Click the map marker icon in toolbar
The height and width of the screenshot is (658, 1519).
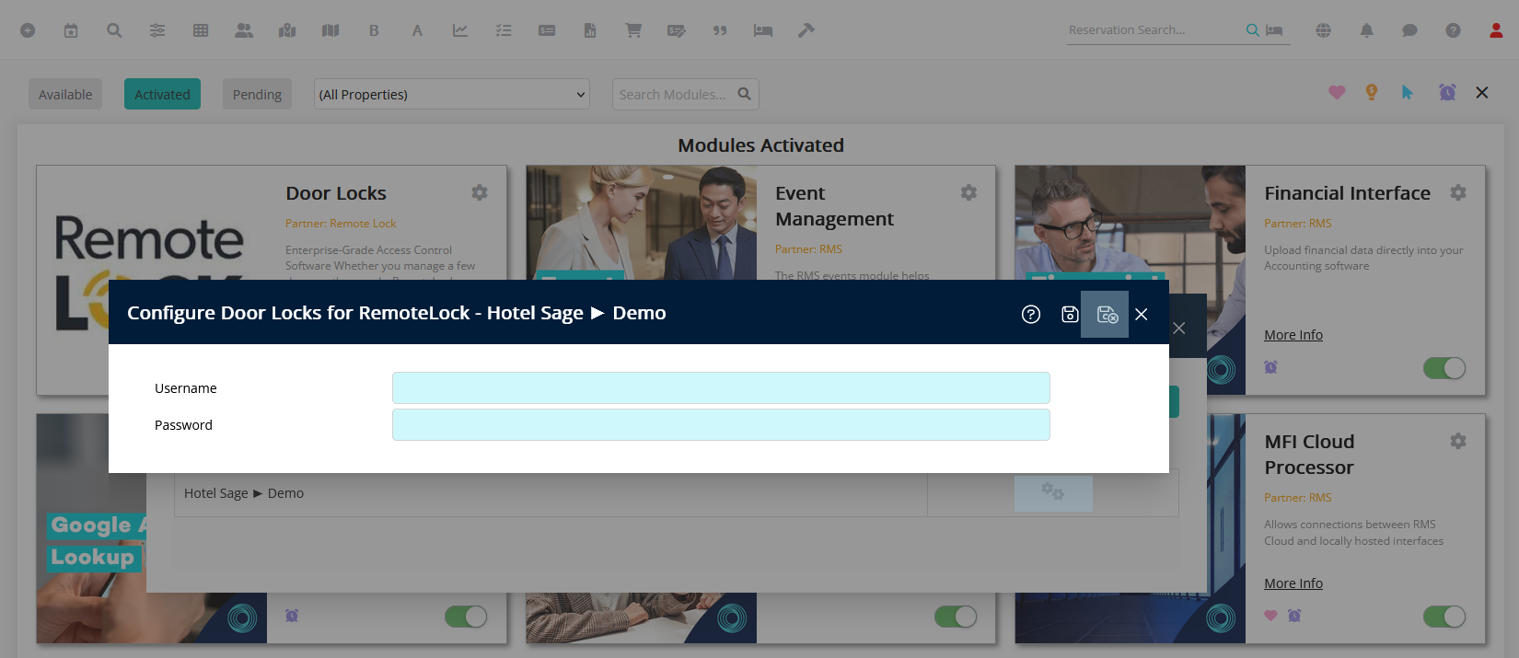tap(287, 30)
